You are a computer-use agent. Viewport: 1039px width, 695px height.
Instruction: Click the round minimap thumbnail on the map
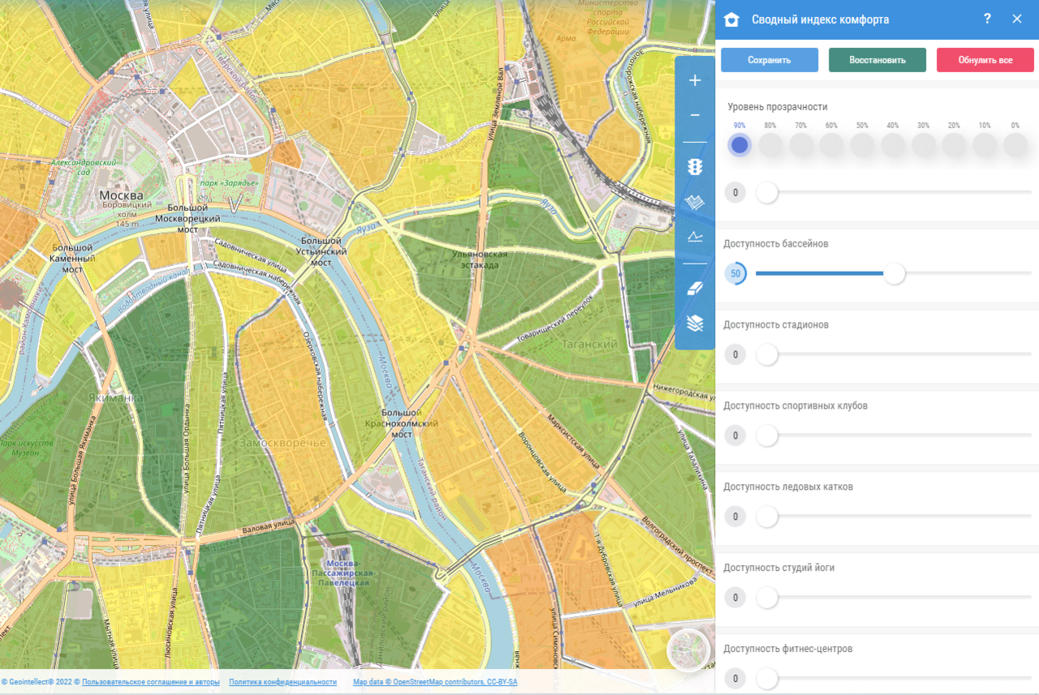tap(688, 651)
